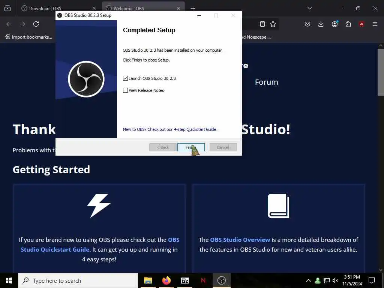
Task: Click the green user tray icon
Action: [x=318, y=280]
